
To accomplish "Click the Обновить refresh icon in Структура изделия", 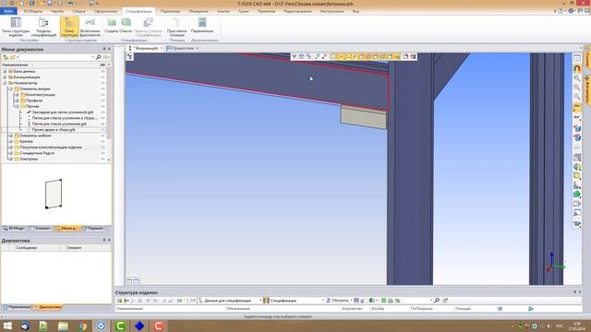I will [x=329, y=300].
